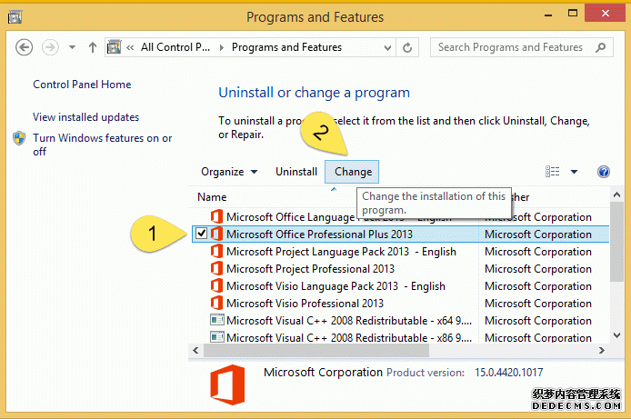Click the shield icon beside Windows features
The width and height of the screenshot is (631, 419).
point(19,138)
